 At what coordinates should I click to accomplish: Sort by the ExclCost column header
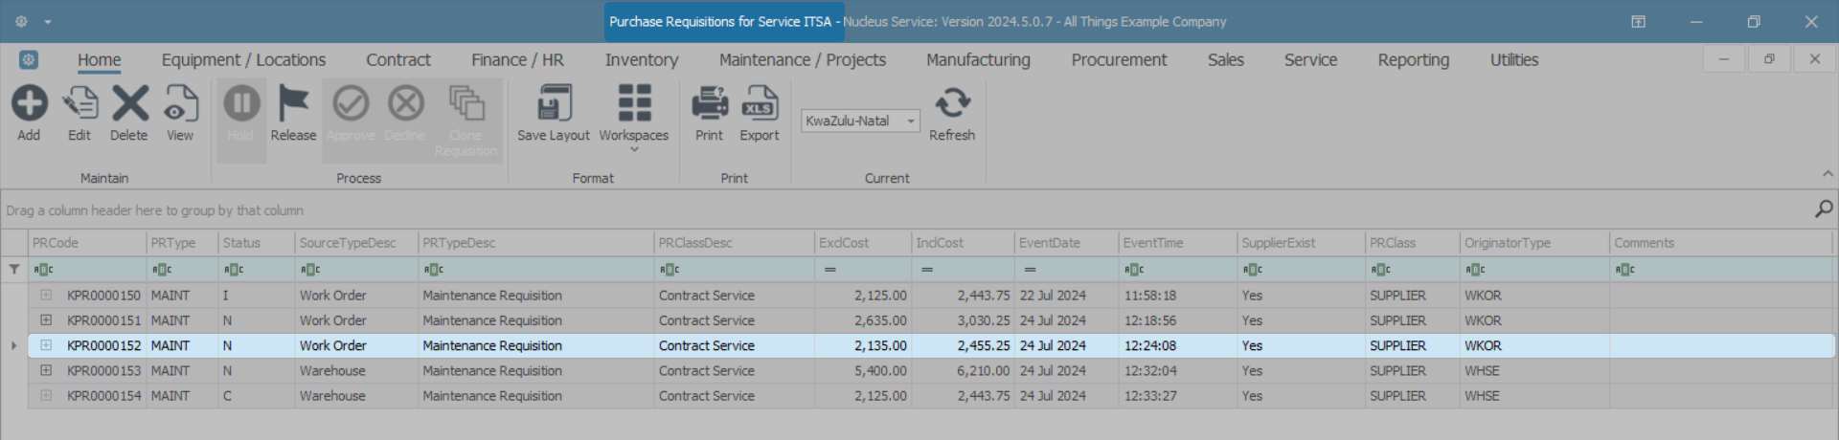point(861,243)
